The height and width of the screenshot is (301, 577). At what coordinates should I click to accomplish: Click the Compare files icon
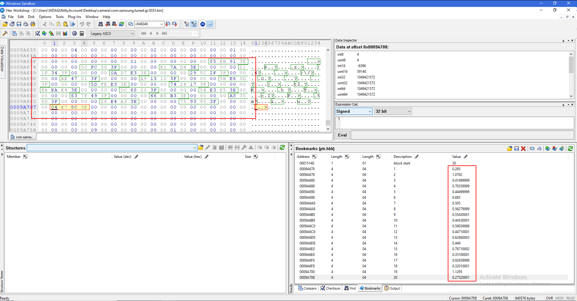(x=14, y=33)
